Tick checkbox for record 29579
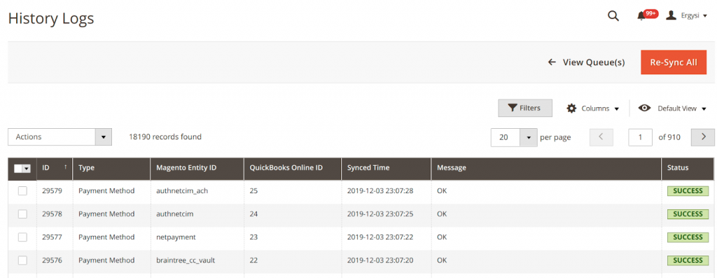This screenshot has width=717, height=278. click(22, 191)
